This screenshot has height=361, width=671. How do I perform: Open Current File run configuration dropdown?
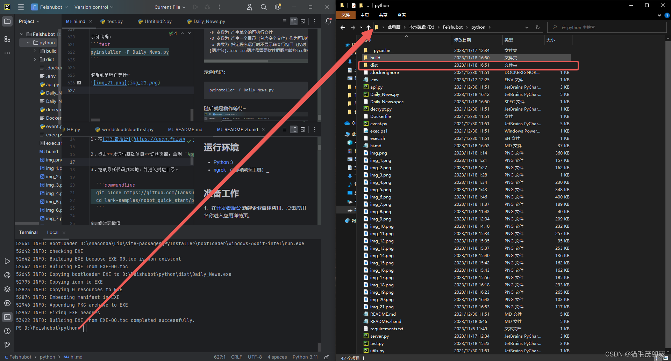(170, 7)
